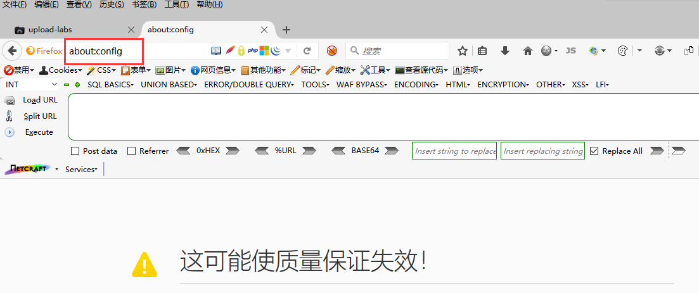699x293 pixels.
Task: Click the 搜索 search box
Action: [397, 51]
